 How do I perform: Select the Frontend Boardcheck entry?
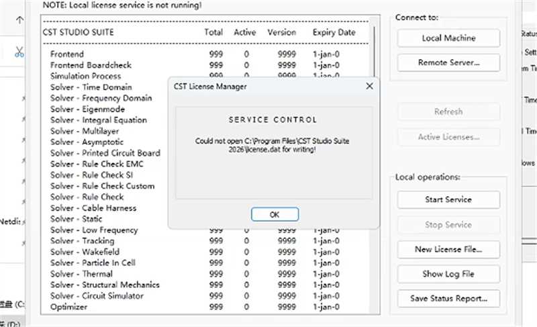pyautogui.click(x=91, y=65)
